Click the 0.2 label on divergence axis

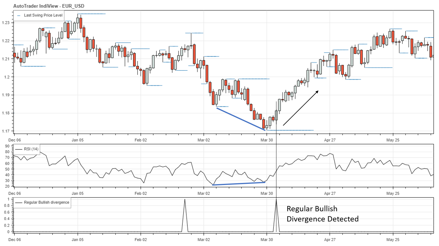[7, 225]
